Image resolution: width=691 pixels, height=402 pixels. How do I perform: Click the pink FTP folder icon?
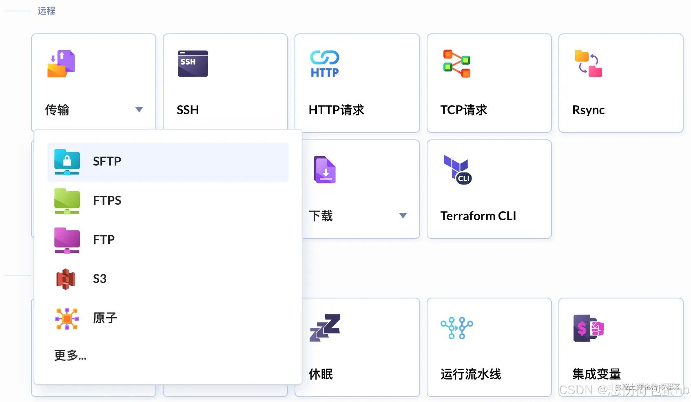tap(67, 240)
